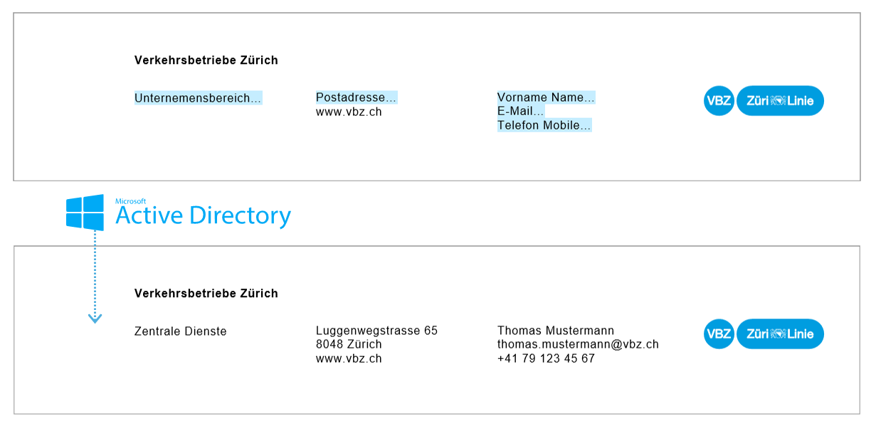
Task: Select the Vorname Name placeholder field
Action: click(x=546, y=97)
